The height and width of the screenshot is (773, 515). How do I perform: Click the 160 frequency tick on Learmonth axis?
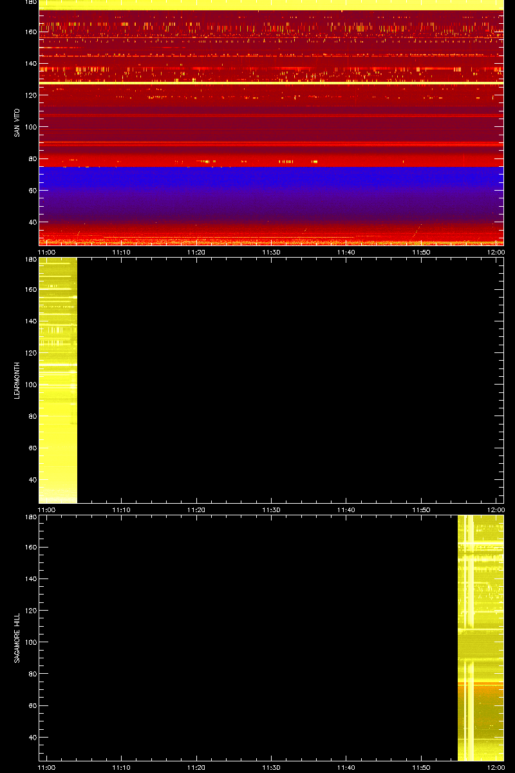point(30,289)
